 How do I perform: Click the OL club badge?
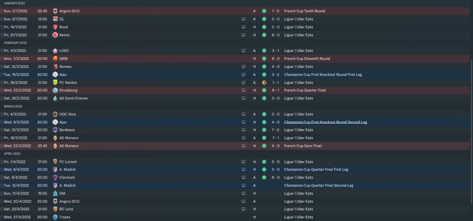[55, 19]
